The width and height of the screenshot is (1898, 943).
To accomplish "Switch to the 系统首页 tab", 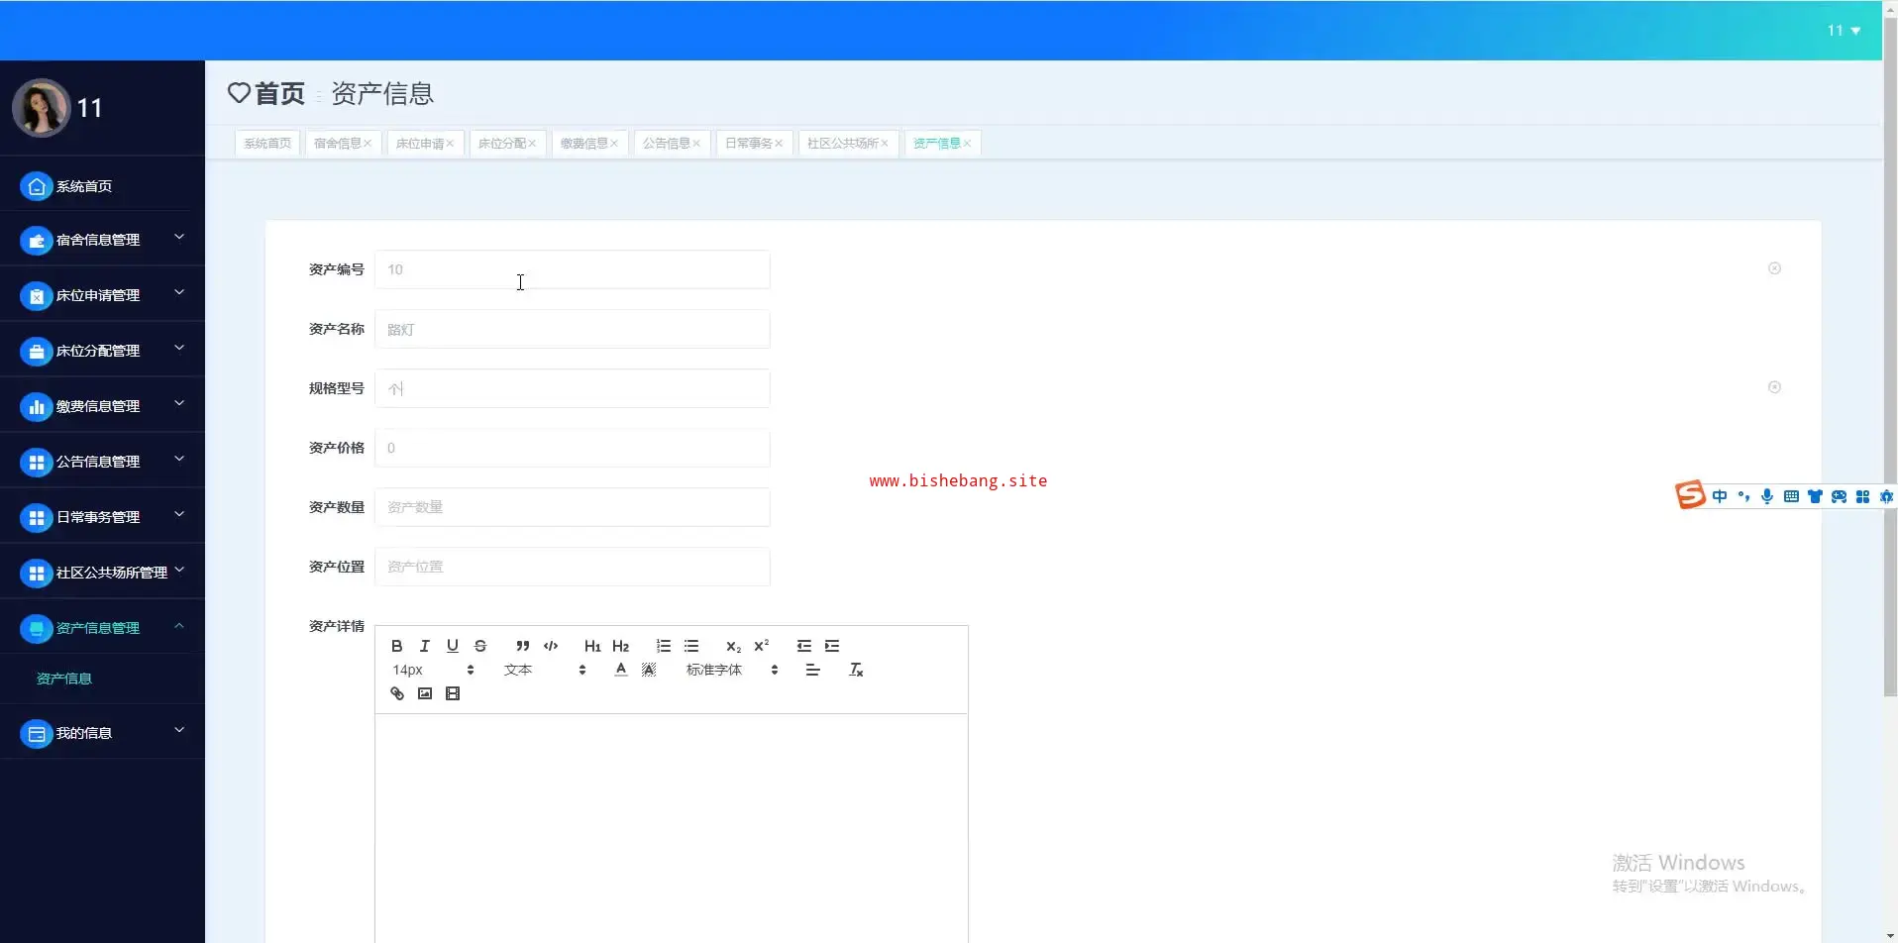I will [x=267, y=144].
